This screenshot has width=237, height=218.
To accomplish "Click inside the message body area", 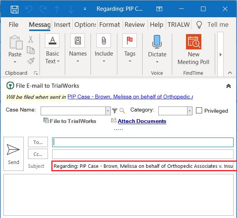I will coord(118,195).
